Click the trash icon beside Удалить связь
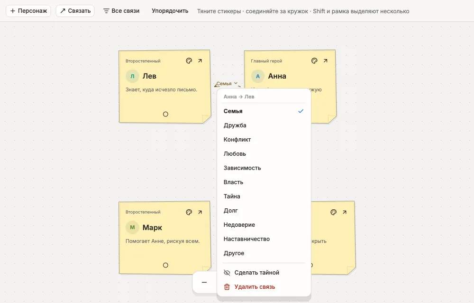 pyautogui.click(x=227, y=287)
